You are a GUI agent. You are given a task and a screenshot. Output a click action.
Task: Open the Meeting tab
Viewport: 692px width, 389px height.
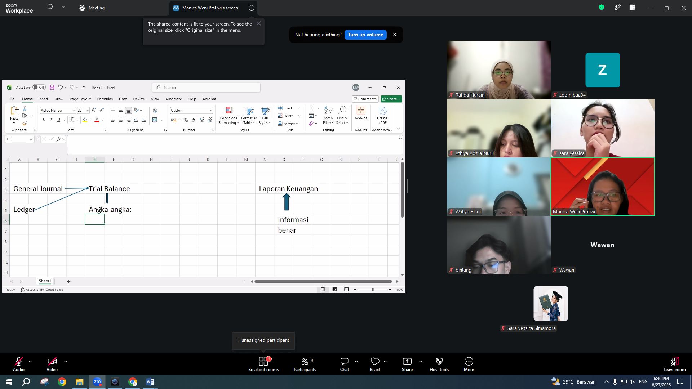(92, 8)
